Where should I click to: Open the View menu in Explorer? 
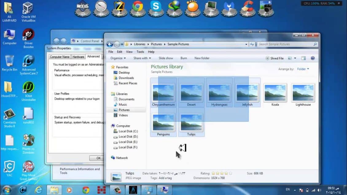[129, 52]
